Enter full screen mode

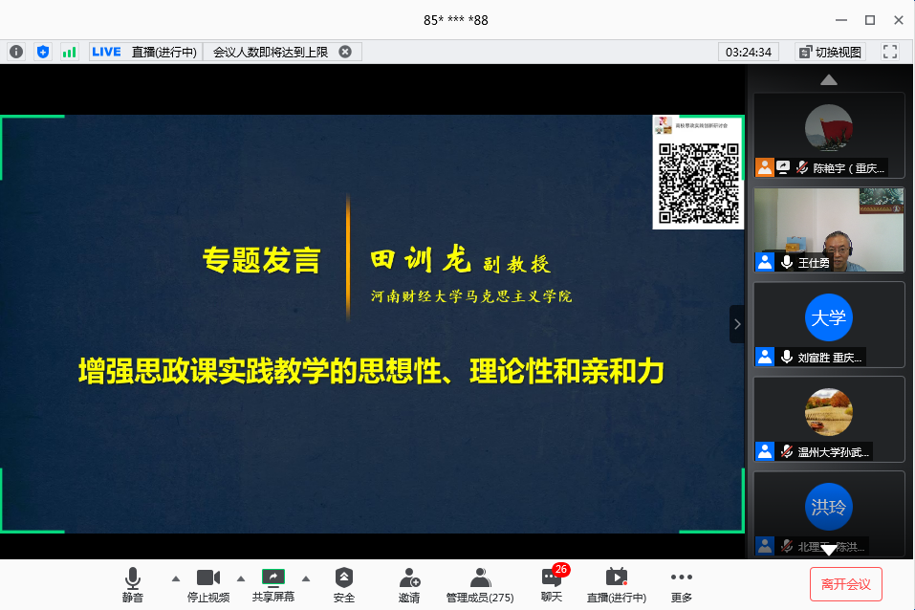click(x=889, y=52)
